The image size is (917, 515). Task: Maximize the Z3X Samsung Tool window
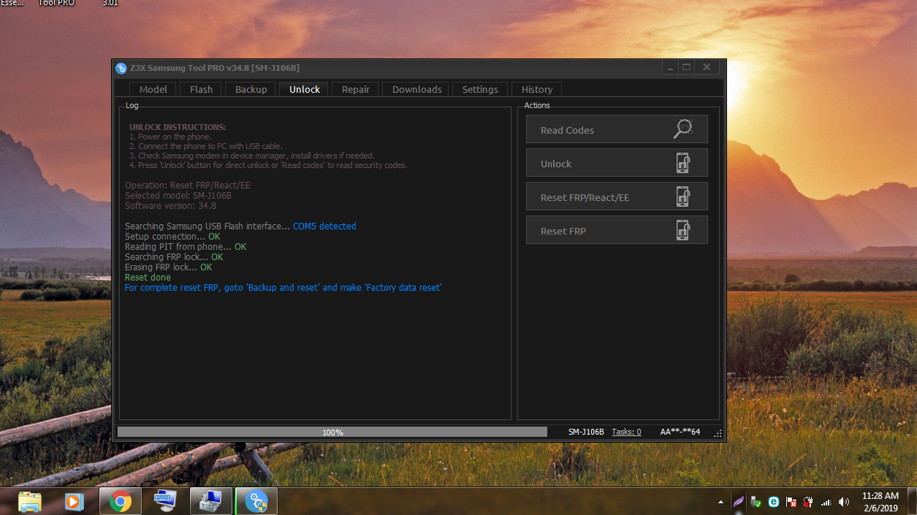pyautogui.click(x=685, y=67)
